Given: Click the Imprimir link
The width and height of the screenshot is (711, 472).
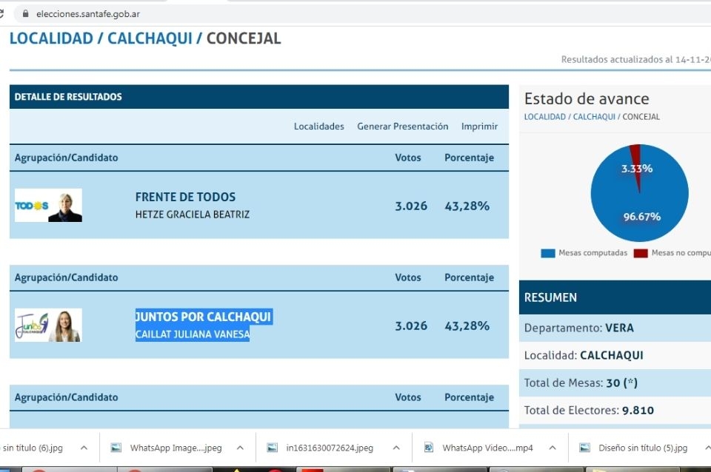Looking at the screenshot, I should point(479,127).
